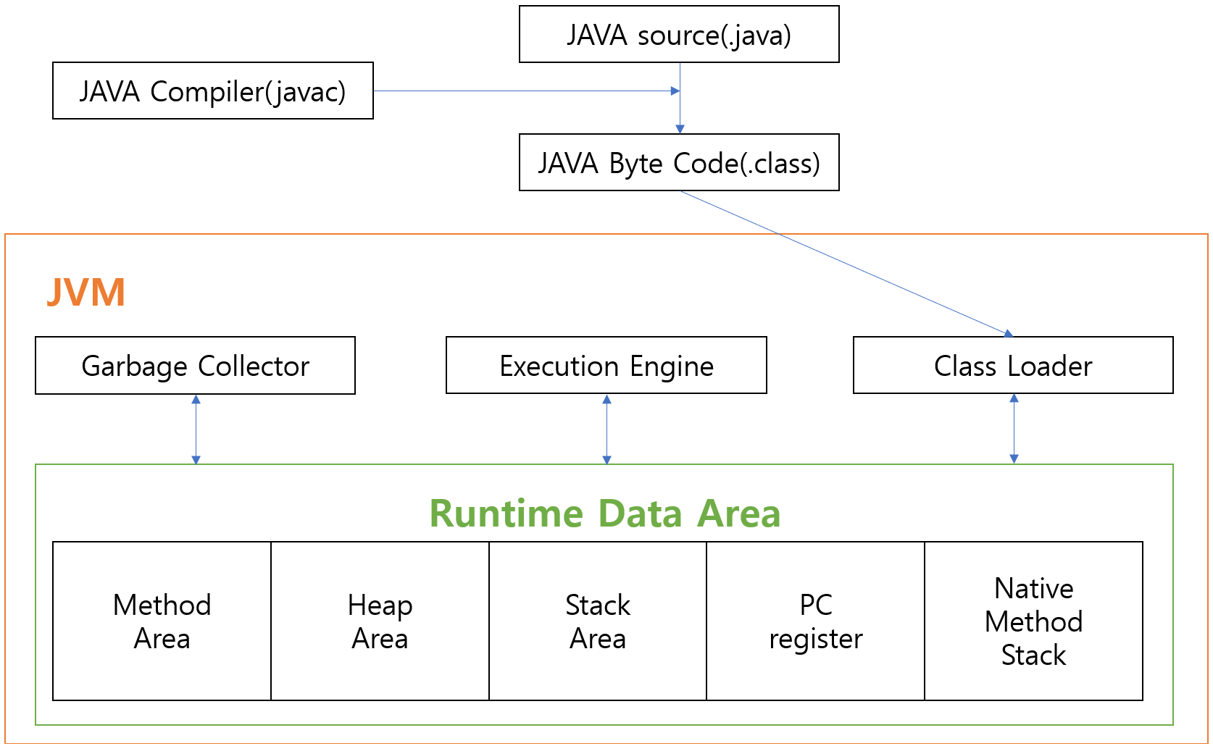The image size is (1213, 746).
Task: Click the JAVA Byte Code(.class) box
Action: pos(678,162)
